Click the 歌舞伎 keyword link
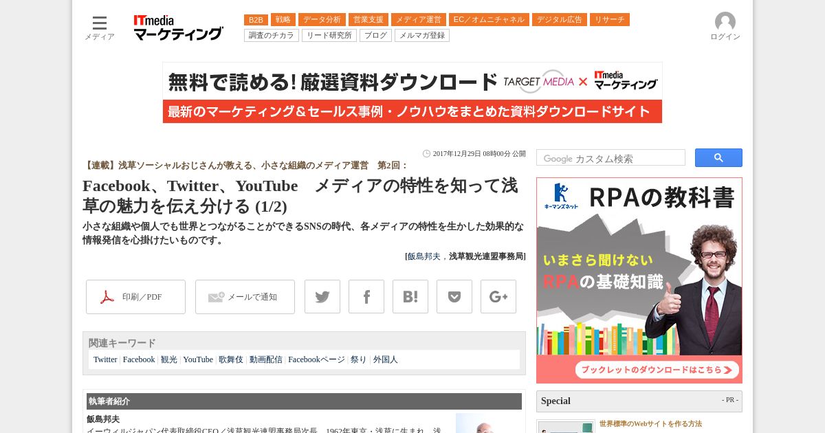 (x=231, y=359)
